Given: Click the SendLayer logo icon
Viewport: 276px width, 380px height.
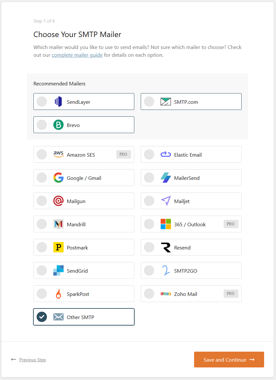Looking at the screenshot, I should click(x=58, y=102).
